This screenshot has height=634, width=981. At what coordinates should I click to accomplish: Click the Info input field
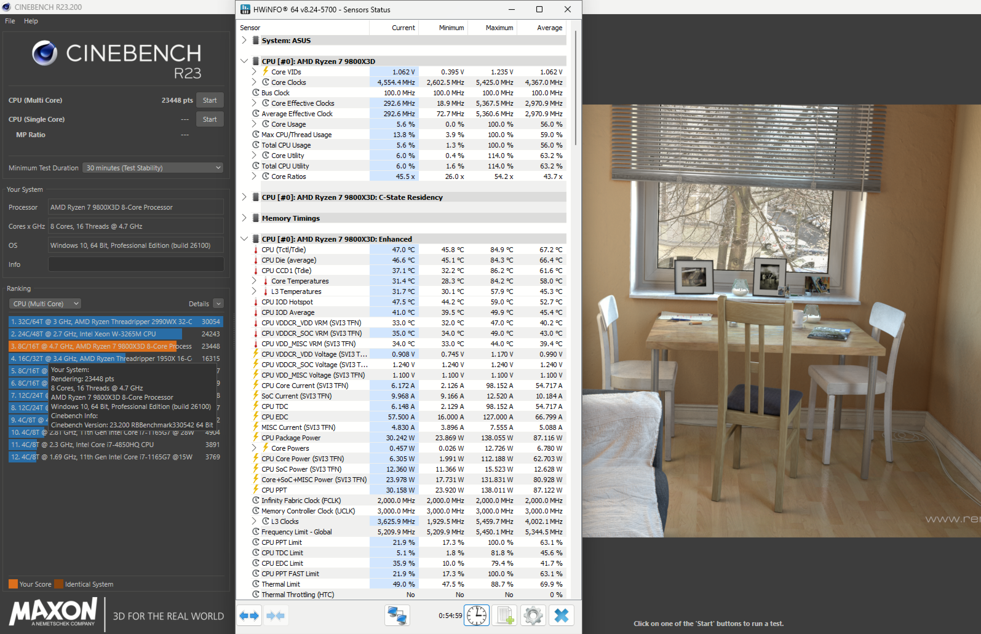click(x=136, y=264)
